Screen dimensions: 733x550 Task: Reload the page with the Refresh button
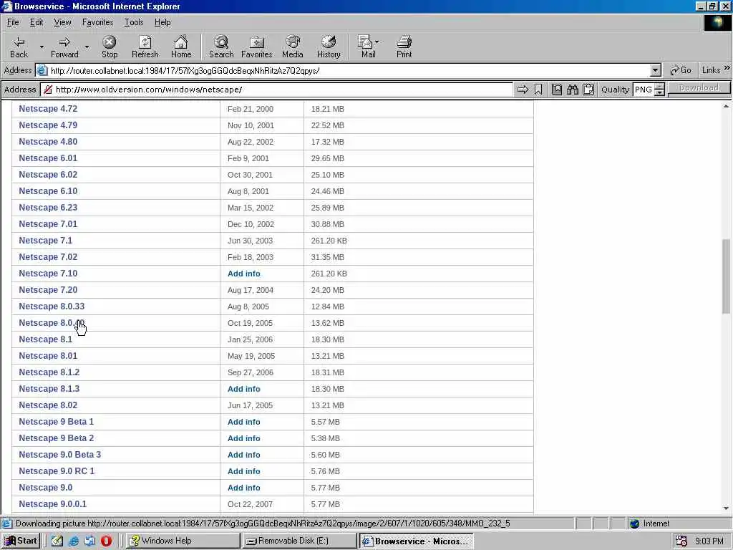click(x=145, y=47)
